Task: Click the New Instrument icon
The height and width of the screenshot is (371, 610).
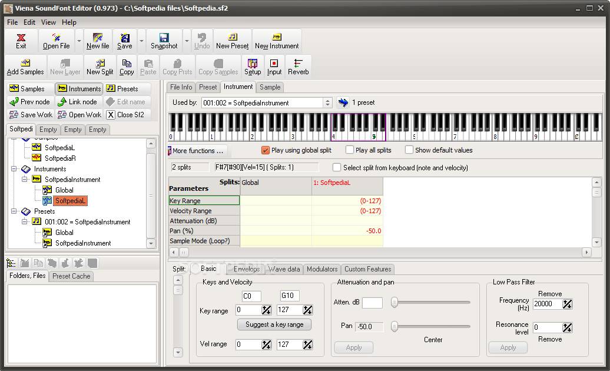Action: (x=277, y=41)
